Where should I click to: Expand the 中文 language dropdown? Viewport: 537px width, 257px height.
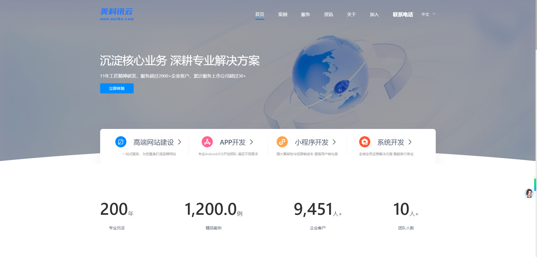[428, 14]
